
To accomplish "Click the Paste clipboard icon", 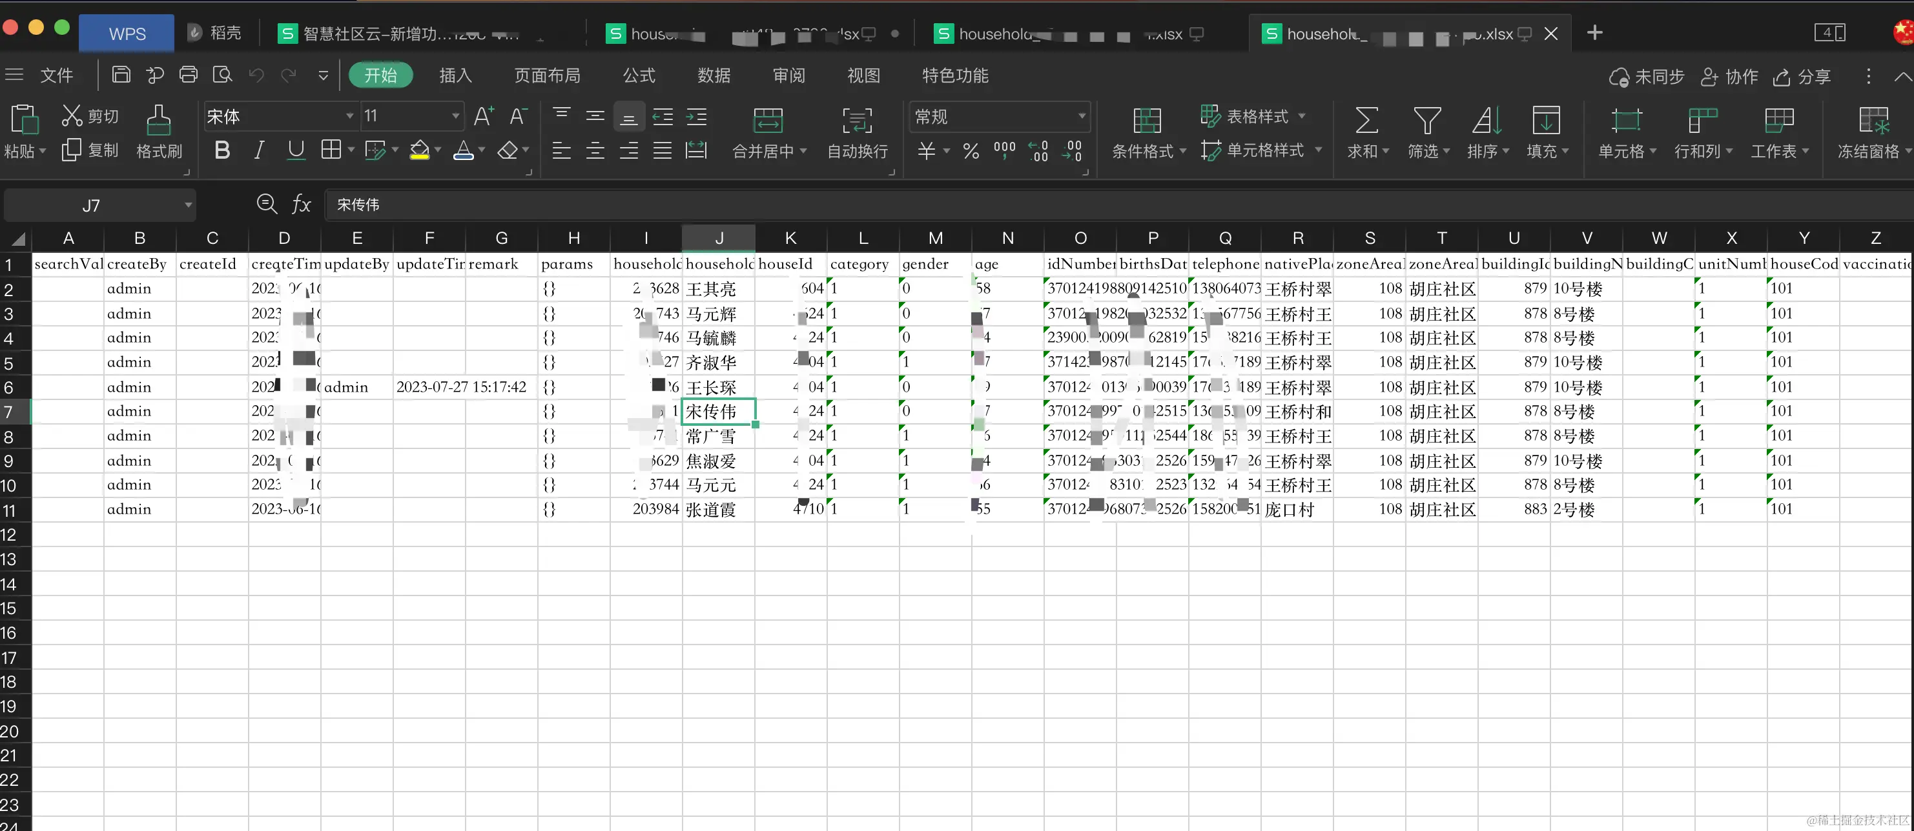I will coord(24,119).
